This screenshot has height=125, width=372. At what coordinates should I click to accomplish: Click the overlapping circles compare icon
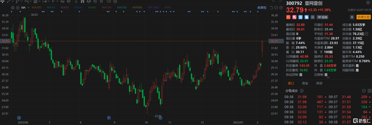(x=109, y=2)
